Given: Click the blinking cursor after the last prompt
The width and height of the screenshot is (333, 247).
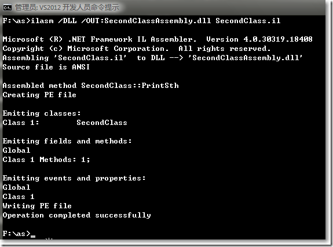Looking at the screenshot, I should click(x=33, y=236).
